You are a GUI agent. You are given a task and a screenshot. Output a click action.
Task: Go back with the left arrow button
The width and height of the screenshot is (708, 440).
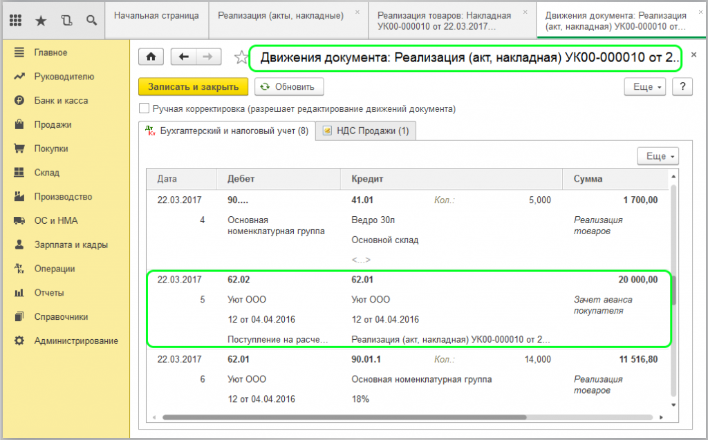[x=183, y=57]
